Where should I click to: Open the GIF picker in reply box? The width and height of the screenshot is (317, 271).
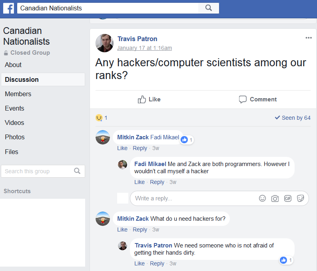(288, 198)
